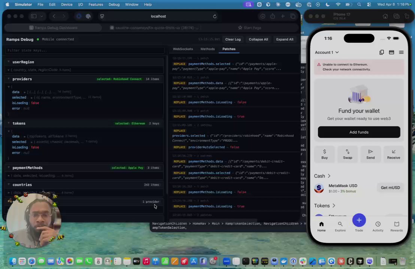Open Spotlight search in menu bar

click(359, 4)
